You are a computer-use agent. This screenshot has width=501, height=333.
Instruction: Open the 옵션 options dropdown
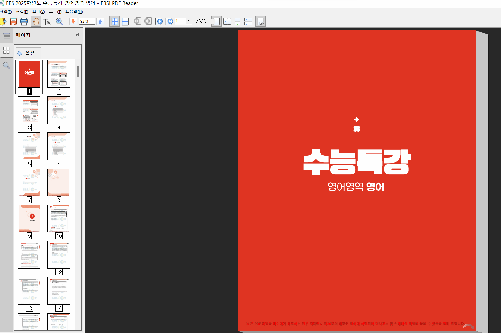point(29,53)
